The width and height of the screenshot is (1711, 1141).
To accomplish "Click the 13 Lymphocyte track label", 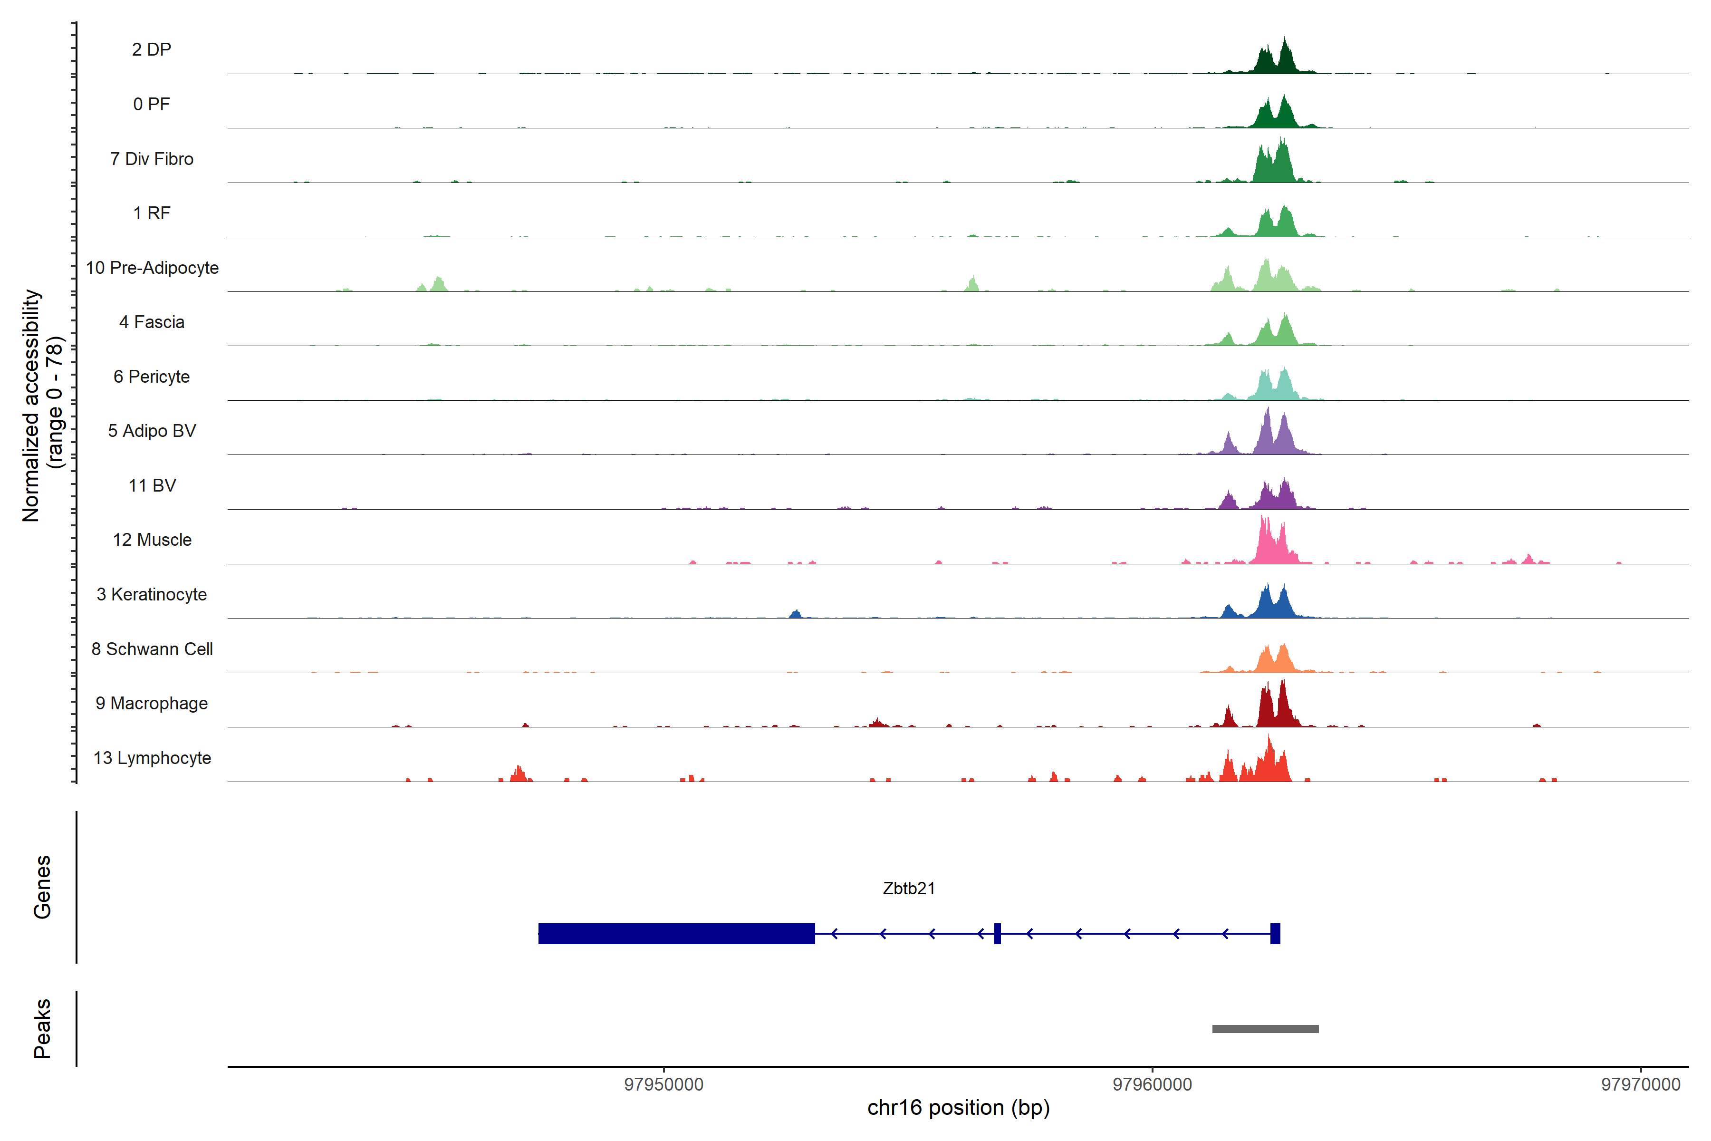I will [152, 757].
